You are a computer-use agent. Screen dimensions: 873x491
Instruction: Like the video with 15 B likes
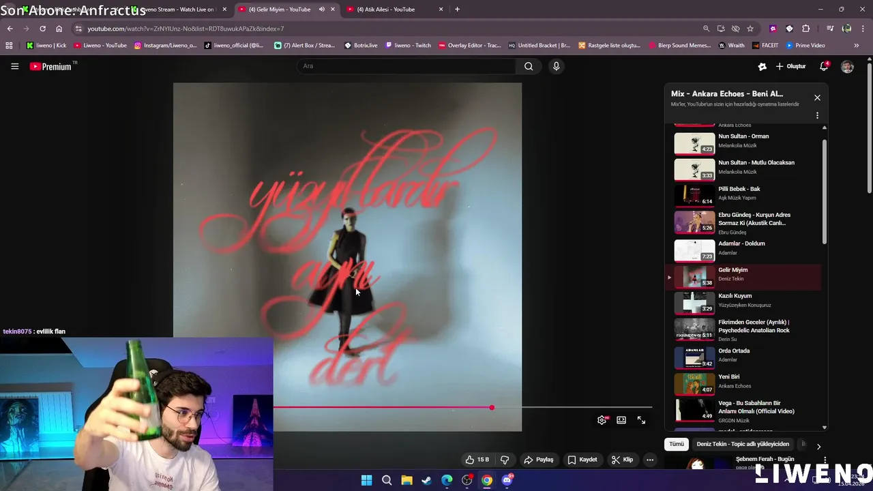click(478, 460)
